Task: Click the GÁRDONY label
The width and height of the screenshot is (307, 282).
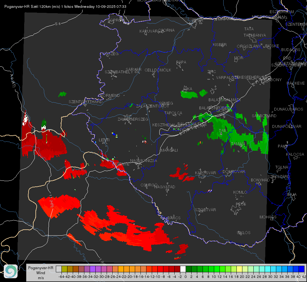Action: (272, 80)
